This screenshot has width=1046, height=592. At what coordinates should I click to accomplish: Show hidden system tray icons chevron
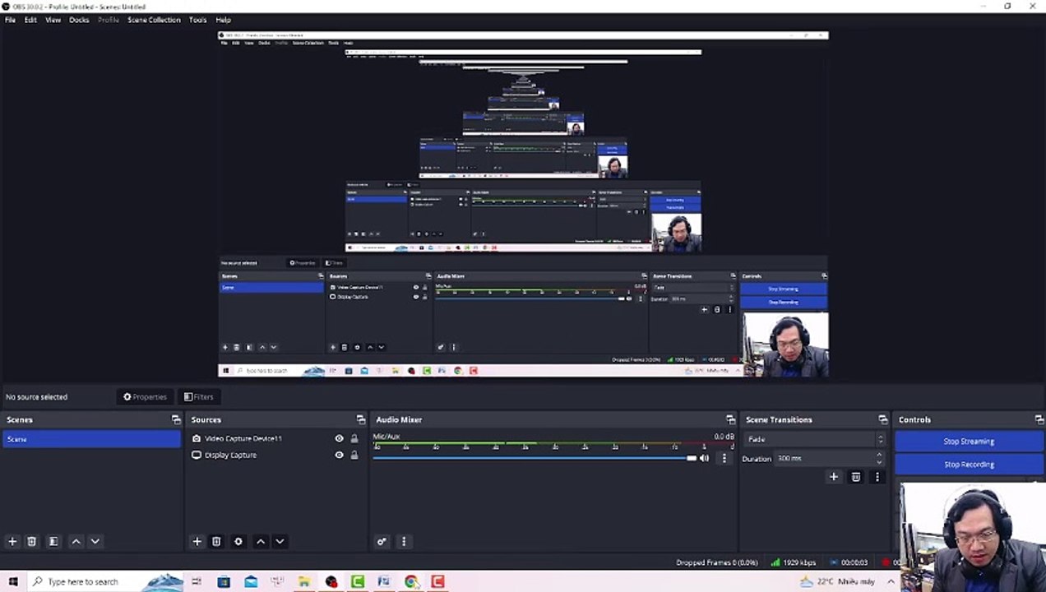(891, 581)
